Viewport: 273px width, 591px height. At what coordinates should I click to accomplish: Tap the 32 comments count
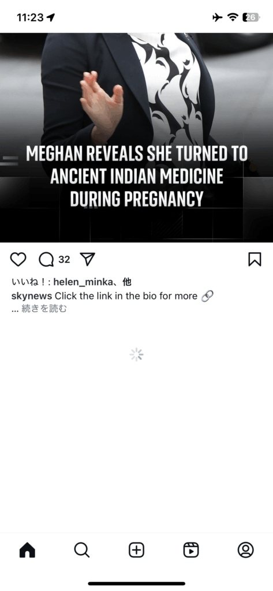coord(64,259)
